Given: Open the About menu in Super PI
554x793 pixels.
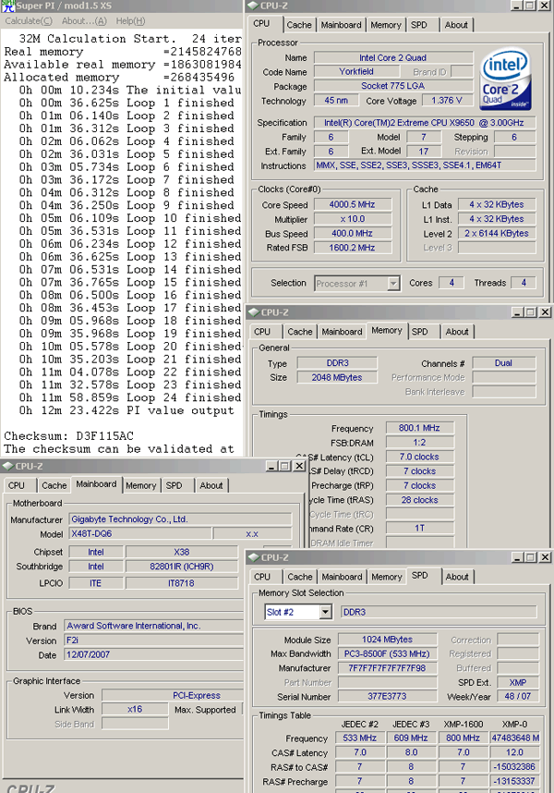Looking at the screenshot, I should coord(84,21).
